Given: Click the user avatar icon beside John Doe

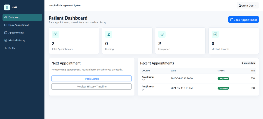Looking at the screenshot, I should coord(240,6).
